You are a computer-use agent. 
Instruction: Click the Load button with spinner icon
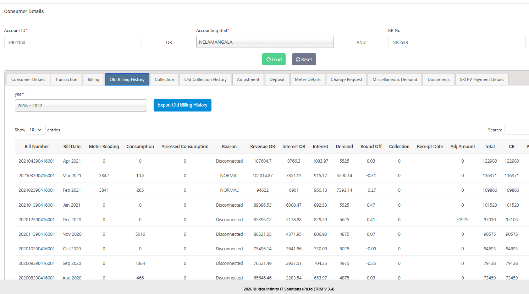point(274,59)
